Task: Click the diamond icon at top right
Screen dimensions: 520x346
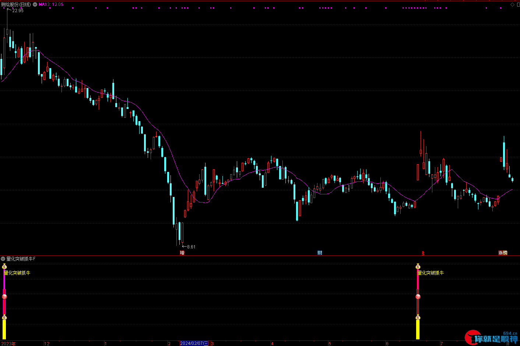Action: coord(512,4)
